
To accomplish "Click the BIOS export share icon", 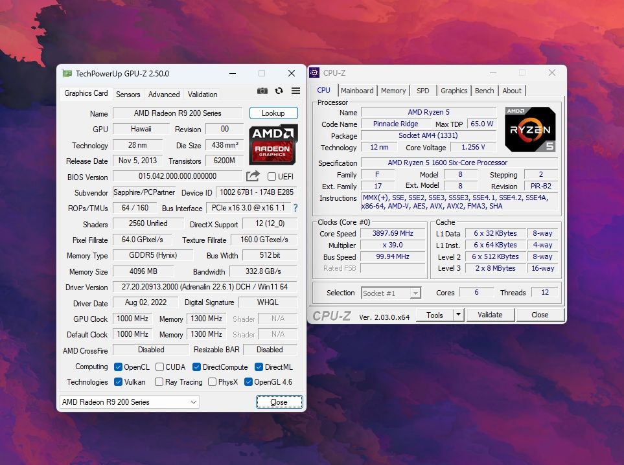I will (253, 176).
